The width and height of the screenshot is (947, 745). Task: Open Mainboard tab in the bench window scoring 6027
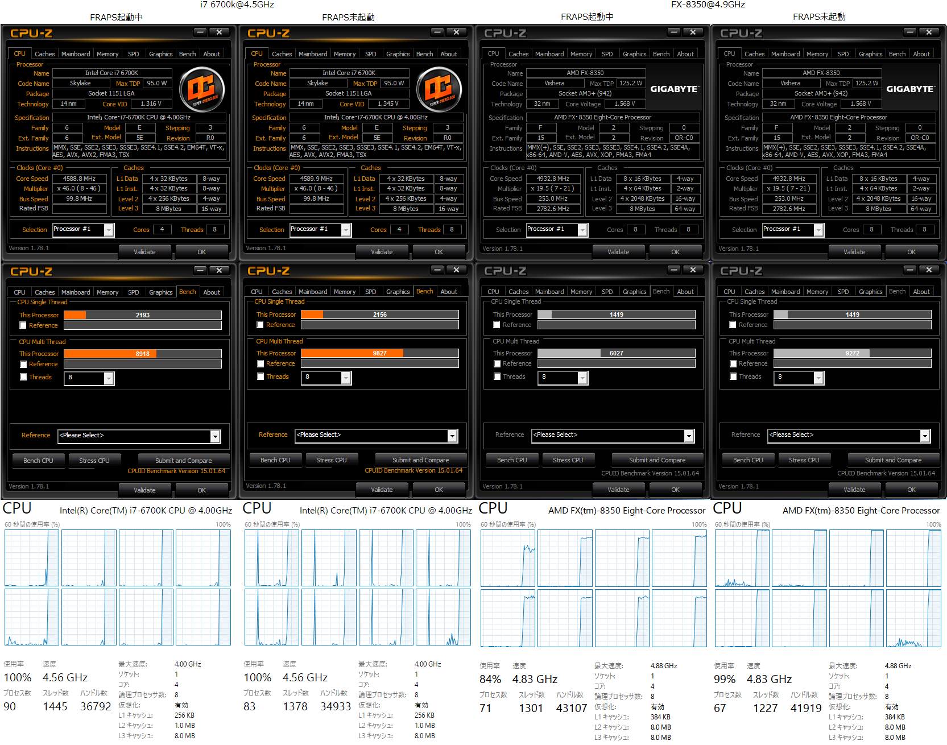tap(549, 292)
